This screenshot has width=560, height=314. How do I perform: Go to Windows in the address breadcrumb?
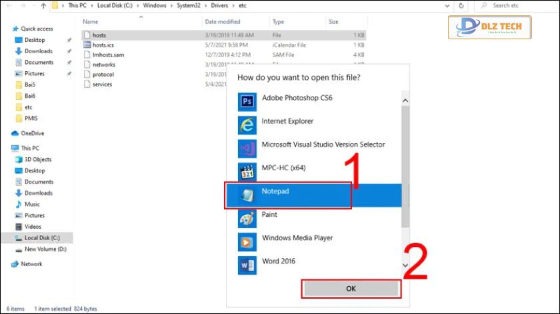(154, 5)
